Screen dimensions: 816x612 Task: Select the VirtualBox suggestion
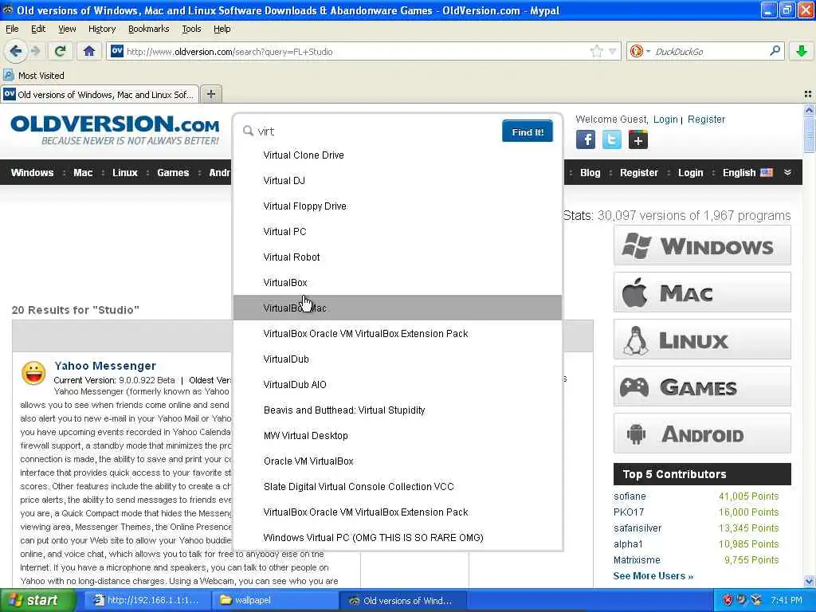pyautogui.click(x=398, y=283)
